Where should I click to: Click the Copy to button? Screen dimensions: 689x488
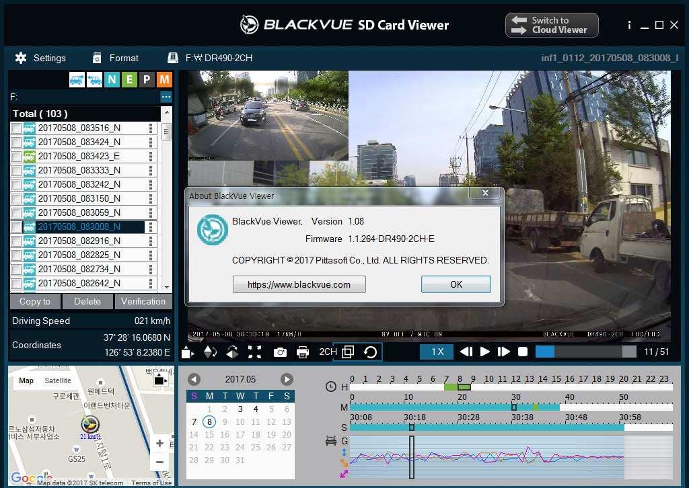point(35,302)
